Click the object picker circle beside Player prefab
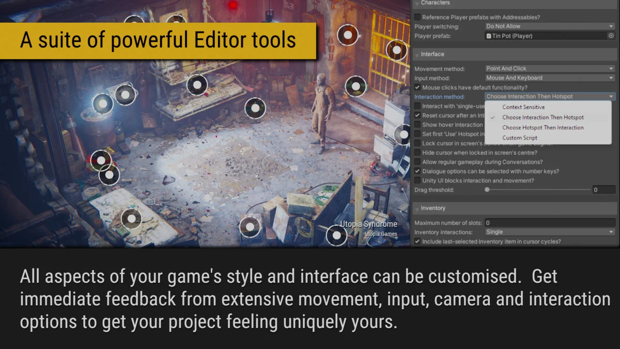The width and height of the screenshot is (620, 349). pos(612,36)
